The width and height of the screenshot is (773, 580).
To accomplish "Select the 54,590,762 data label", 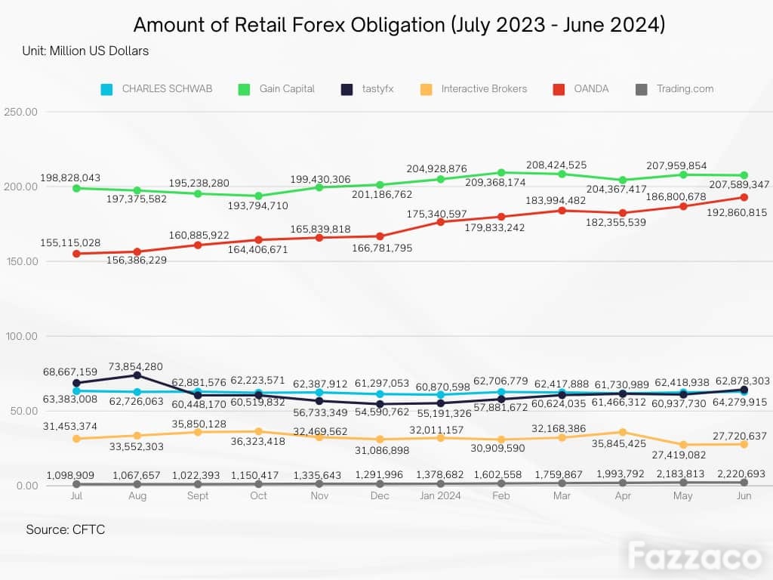I will (382, 412).
